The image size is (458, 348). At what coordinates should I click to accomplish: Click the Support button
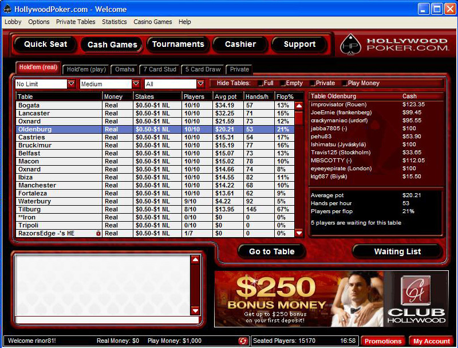pos(299,45)
